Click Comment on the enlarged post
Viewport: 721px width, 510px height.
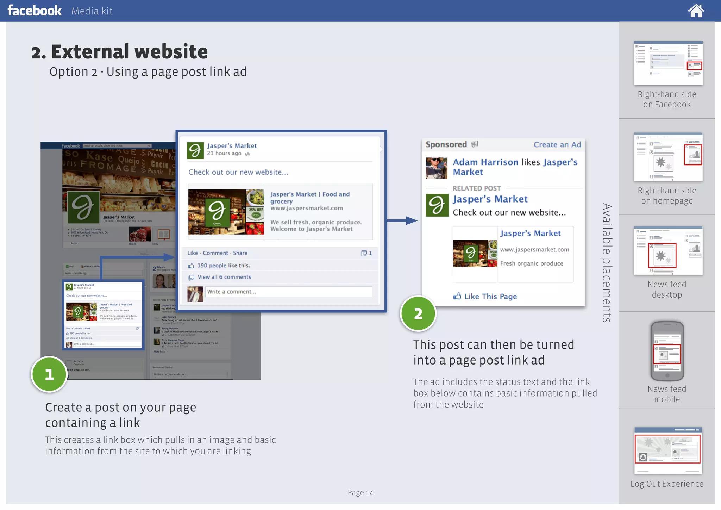(215, 253)
